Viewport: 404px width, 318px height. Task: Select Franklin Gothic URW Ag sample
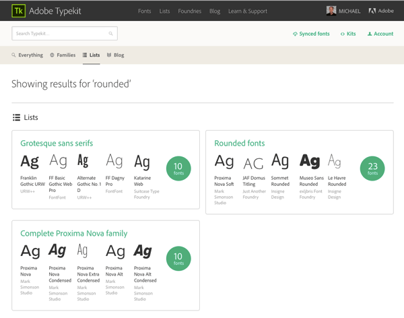click(x=30, y=162)
